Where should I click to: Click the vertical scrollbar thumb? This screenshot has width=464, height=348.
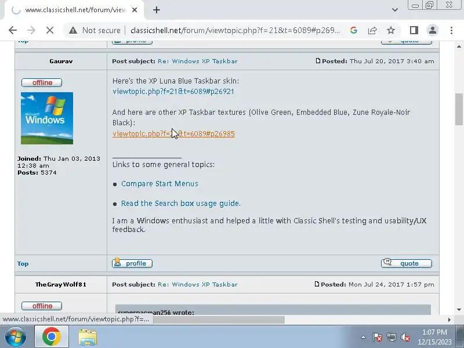[x=459, y=109]
